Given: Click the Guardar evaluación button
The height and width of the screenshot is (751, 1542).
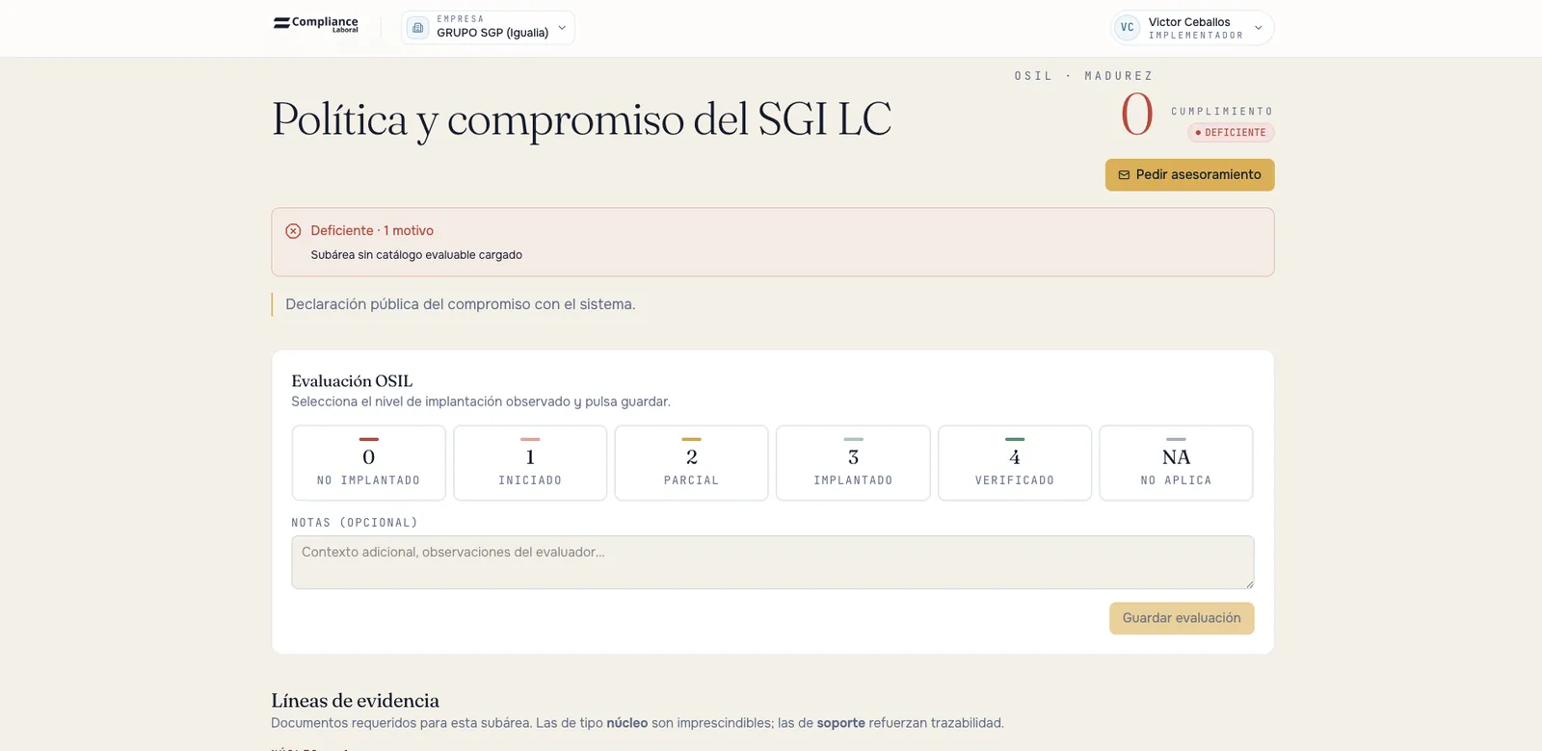Looking at the screenshot, I should 1182,618.
